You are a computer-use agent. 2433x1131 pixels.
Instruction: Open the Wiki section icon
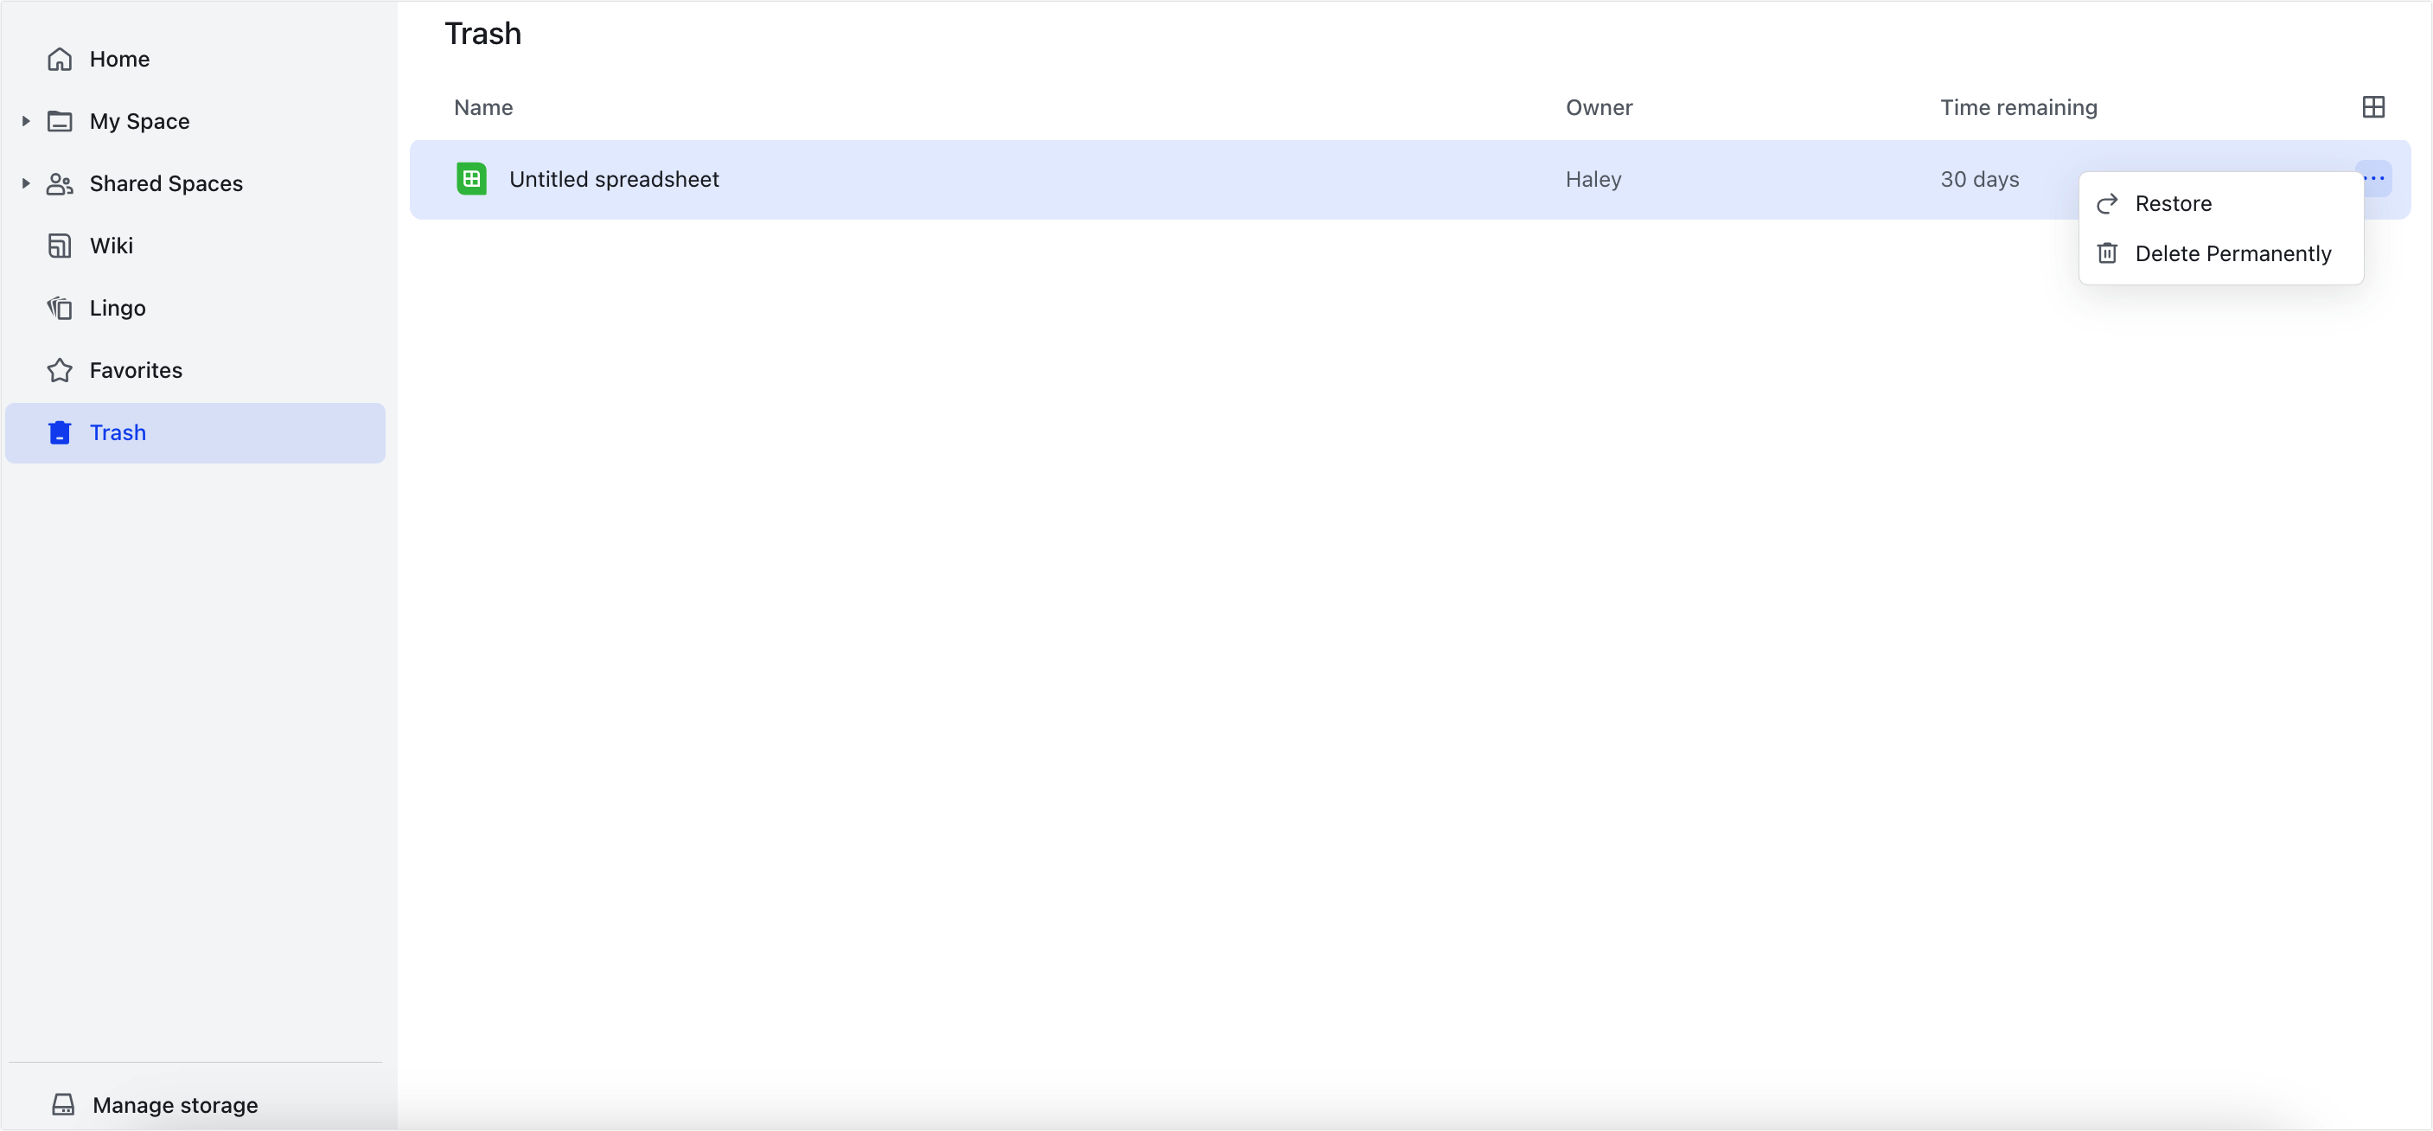60,245
